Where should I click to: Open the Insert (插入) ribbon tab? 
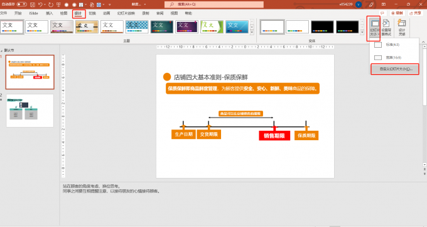click(49, 13)
